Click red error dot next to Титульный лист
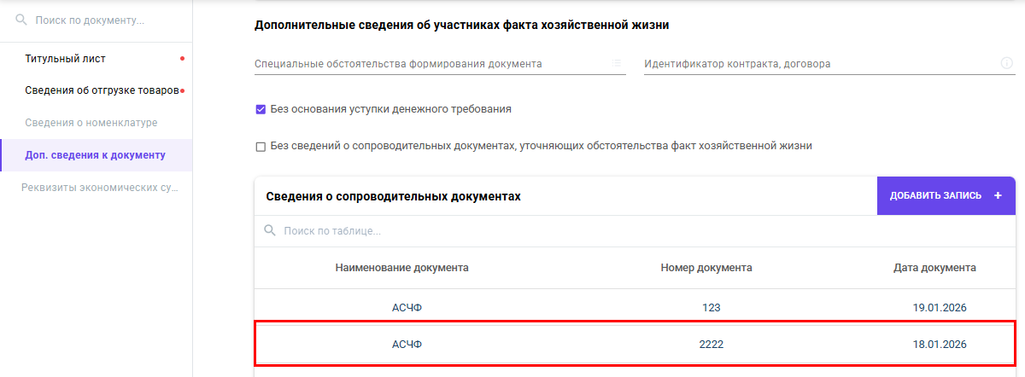This screenshot has width=1025, height=377. pyautogui.click(x=182, y=59)
